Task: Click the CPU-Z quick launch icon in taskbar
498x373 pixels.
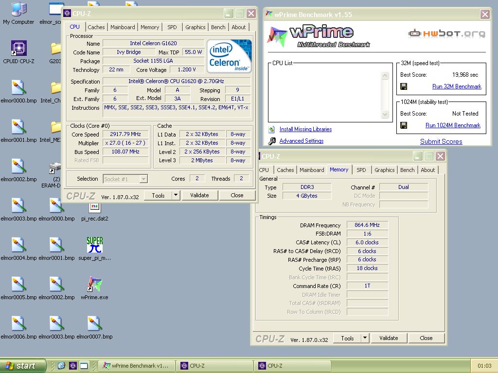Action: coord(73,366)
